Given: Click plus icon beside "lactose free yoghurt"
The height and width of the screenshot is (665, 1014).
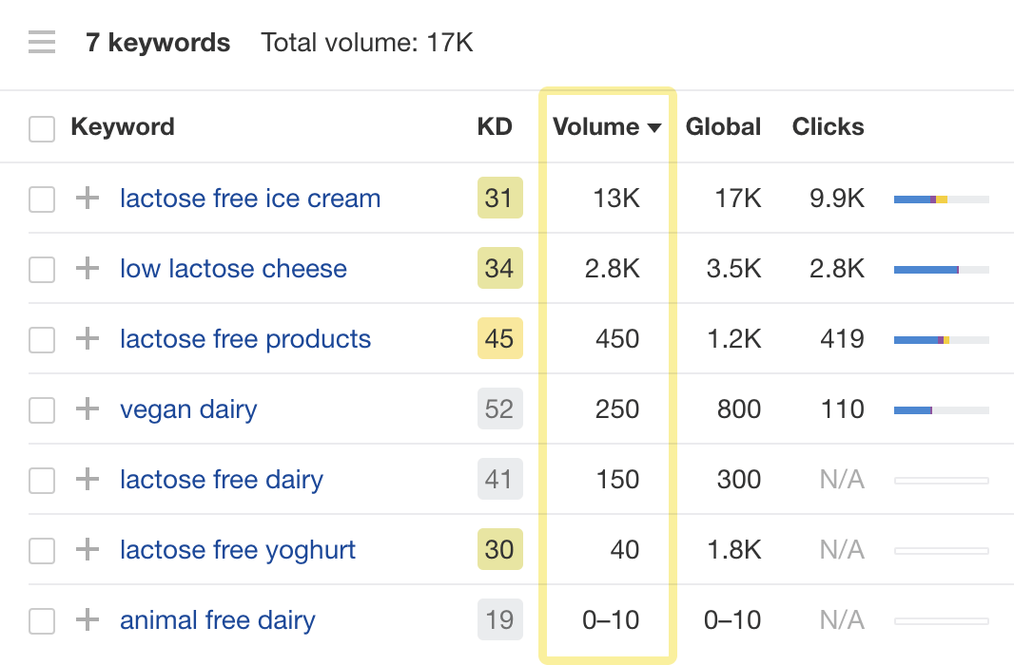Looking at the screenshot, I should point(87,550).
